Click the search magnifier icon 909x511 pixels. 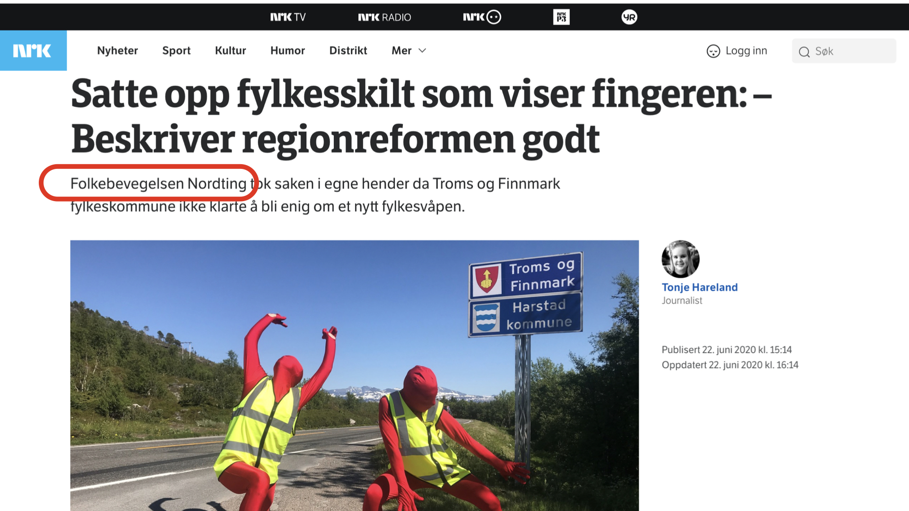pos(804,52)
